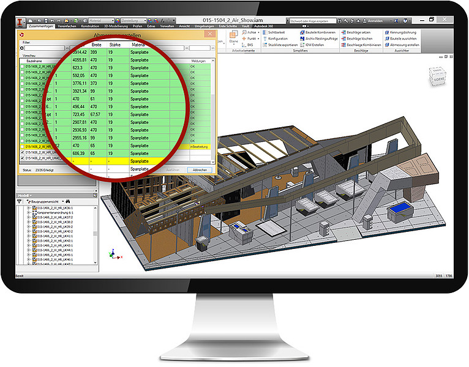Click the Abbrechen button in the dialog

point(200,170)
